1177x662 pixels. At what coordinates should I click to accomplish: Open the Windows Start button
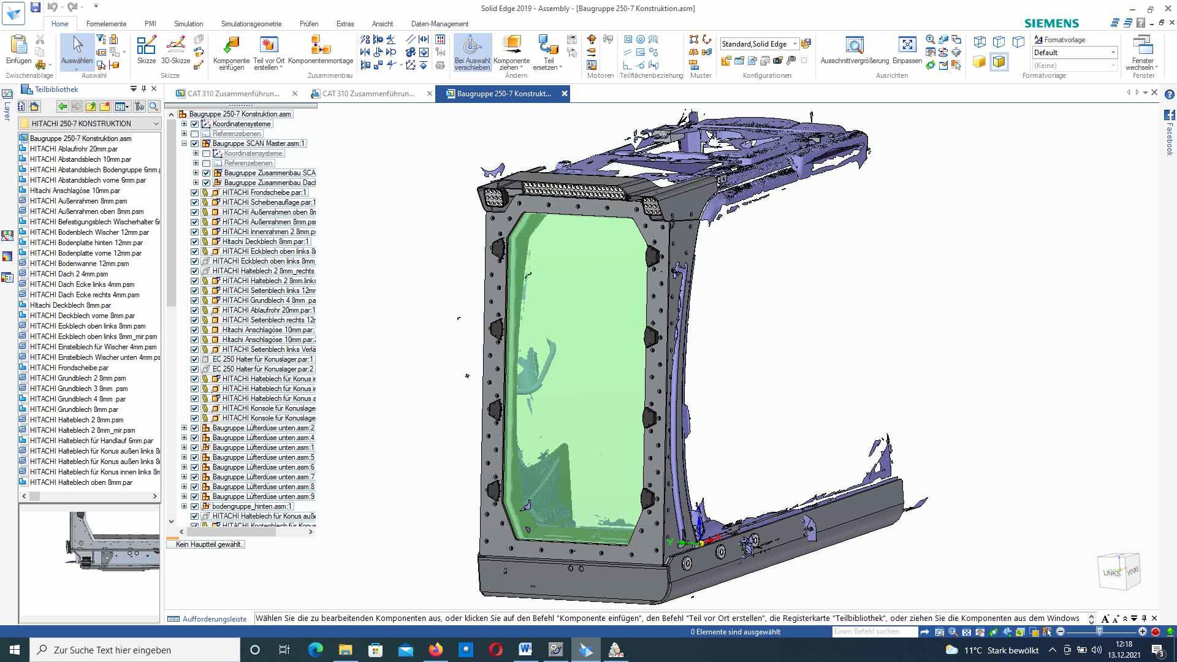click(15, 650)
